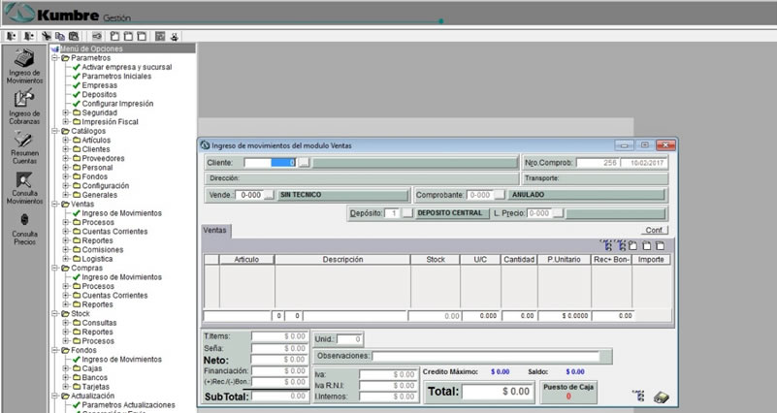Click the scissors cut icon in toolbar
This screenshot has width=777, height=413.
(x=47, y=36)
